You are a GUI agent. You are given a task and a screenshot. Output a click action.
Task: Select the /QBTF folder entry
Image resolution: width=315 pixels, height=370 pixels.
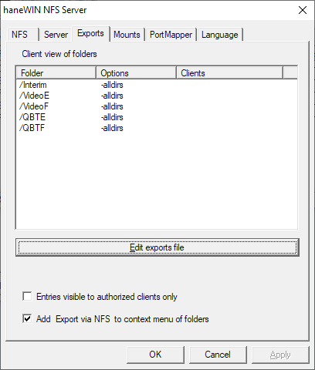(32, 128)
